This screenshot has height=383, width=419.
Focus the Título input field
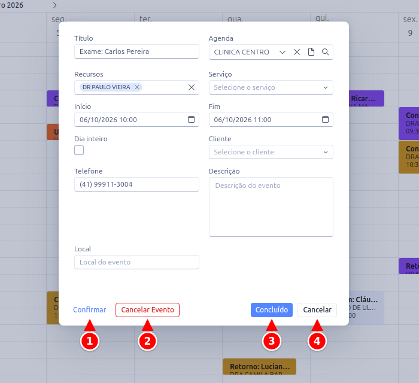(x=136, y=51)
